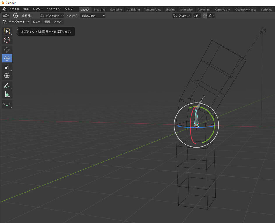
Task: Switch to the Geometry Nodes workspace tab
Action: [246, 10]
